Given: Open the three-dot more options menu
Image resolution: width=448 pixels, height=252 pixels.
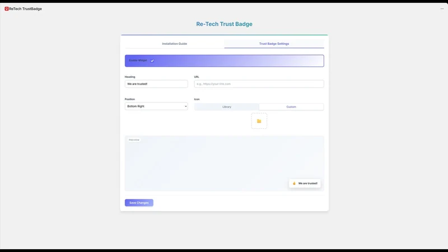Looking at the screenshot, I should (442, 9).
